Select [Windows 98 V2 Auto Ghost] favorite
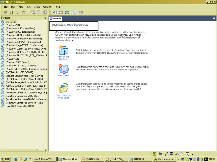217x162 pixels. [20, 28]
